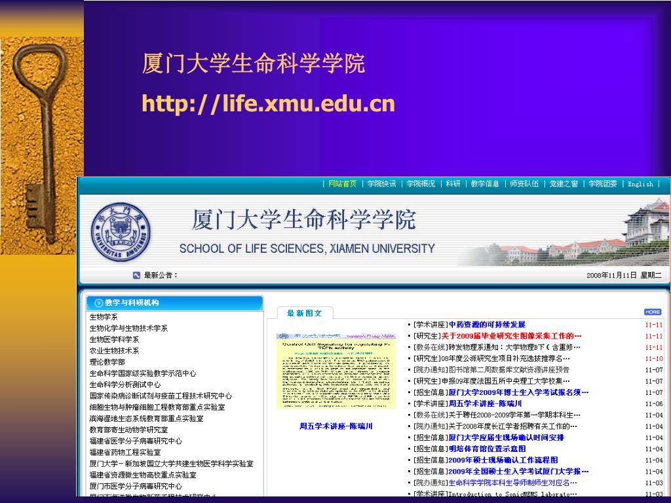This screenshot has height=503, width=671.
Task: Open 生物化学与生物技术学系 in the sidebar
Action: [x=128, y=328]
